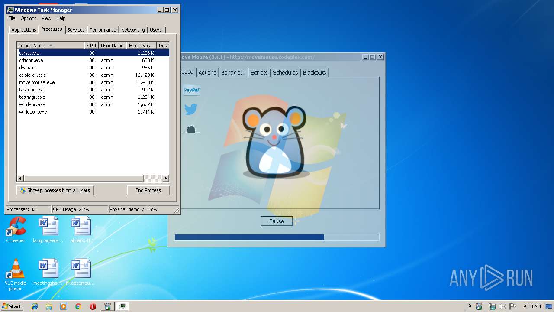Click the small mole icon below Twitter
554x312 pixels.
tap(191, 129)
